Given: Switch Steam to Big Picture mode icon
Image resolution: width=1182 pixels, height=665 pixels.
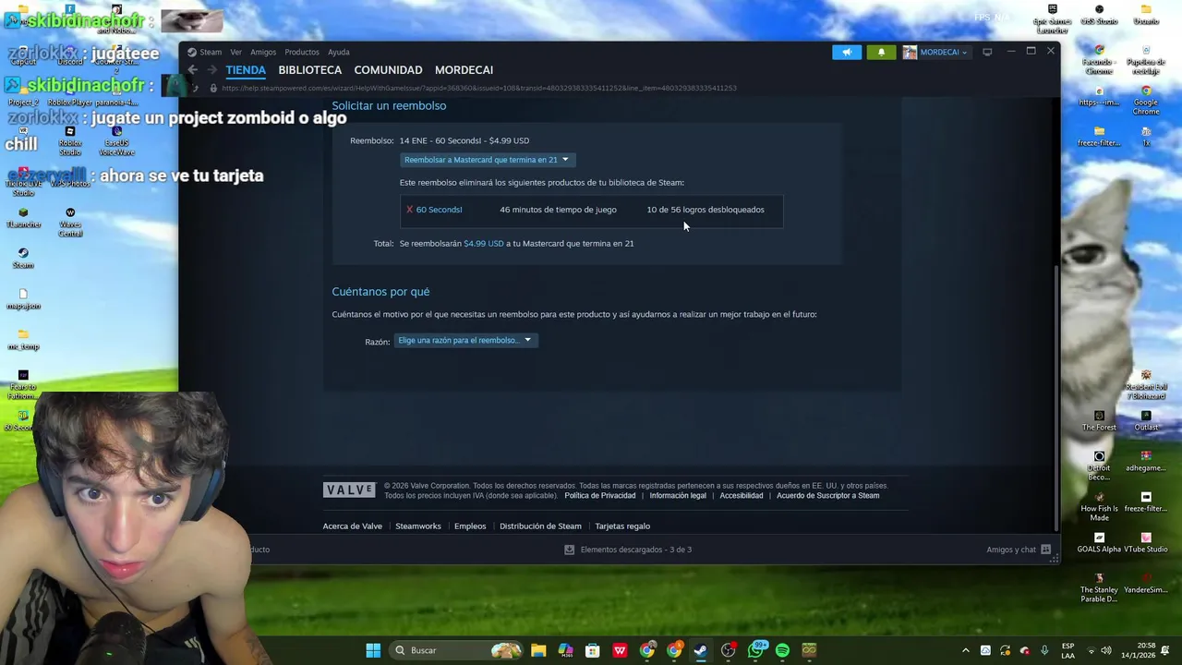Looking at the screenshot, I should tap(987, 52).
